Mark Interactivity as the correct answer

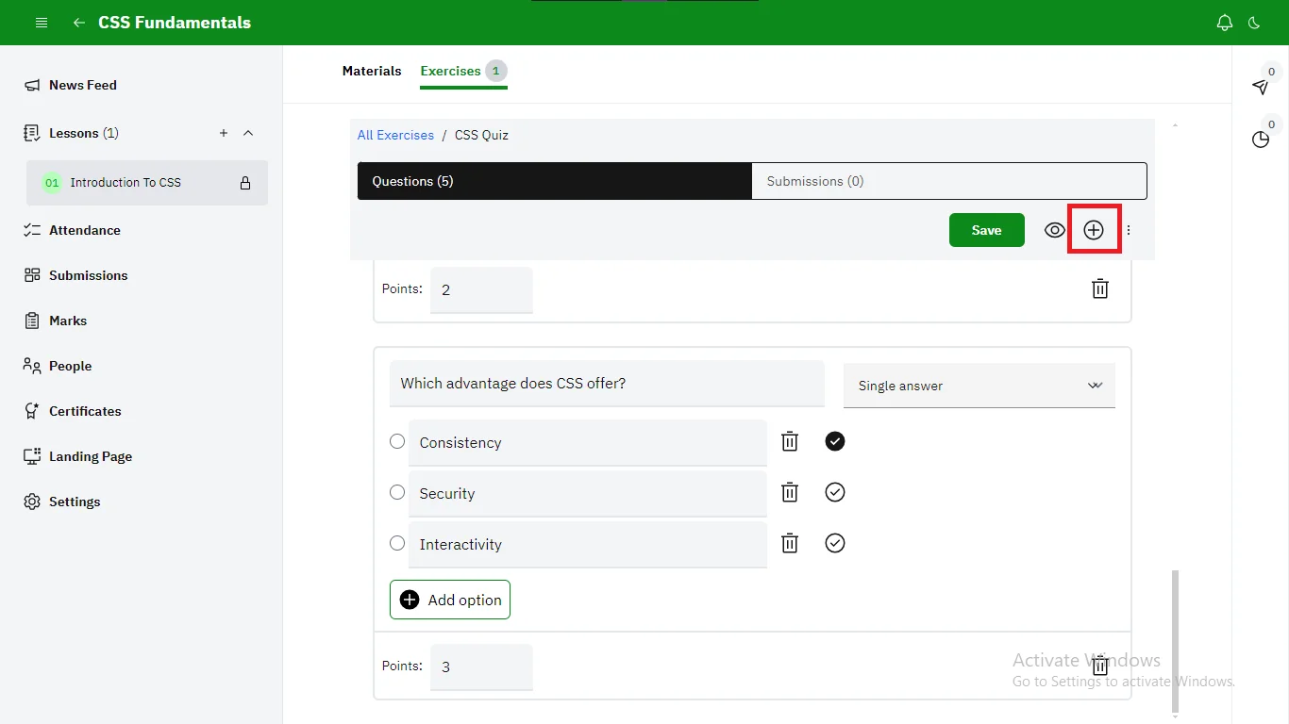(x=835, y=543)
